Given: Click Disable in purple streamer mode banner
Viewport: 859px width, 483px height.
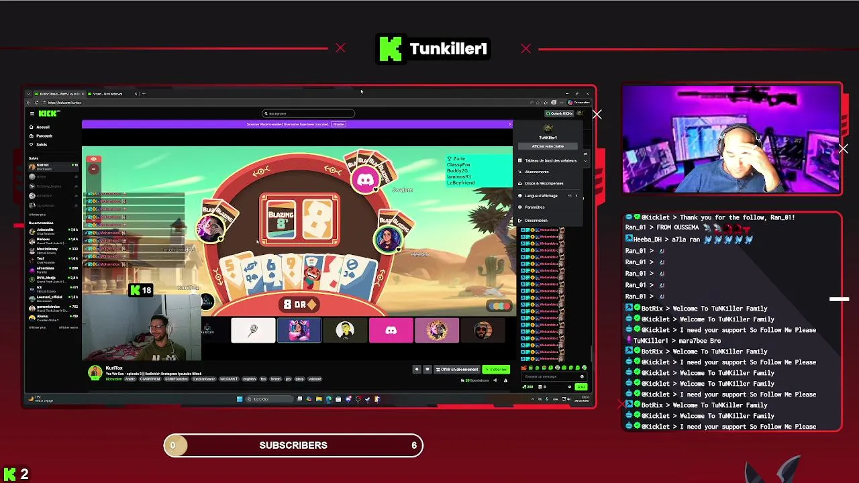Looking at the screenshot, I should [x=338, y=124].
